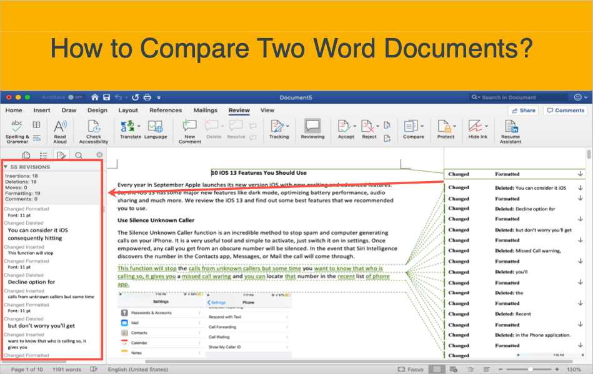Save the document with the floppy disk icon

click(x=107, y=97)
